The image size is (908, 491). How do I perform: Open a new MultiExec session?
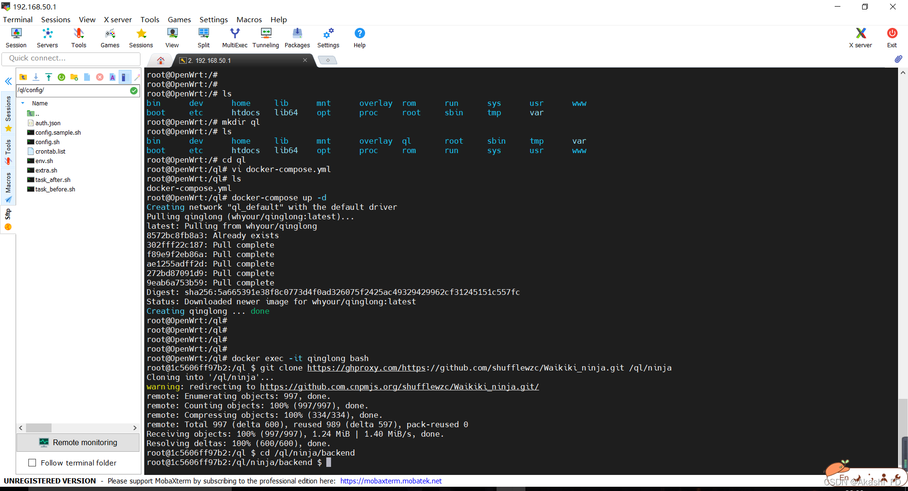(235, 37)
